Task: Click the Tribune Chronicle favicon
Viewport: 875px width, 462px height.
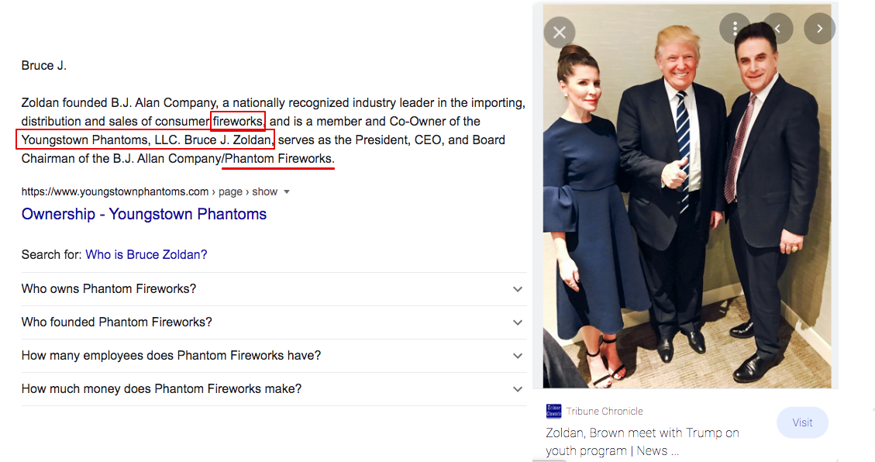Action: point(553,411)
